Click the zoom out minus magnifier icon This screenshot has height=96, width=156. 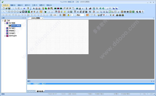51,15
